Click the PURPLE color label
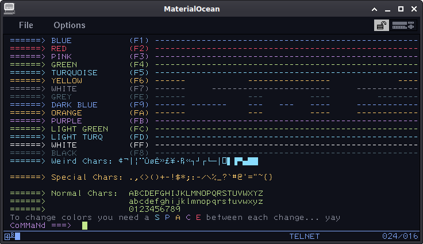 pos(67,121)
